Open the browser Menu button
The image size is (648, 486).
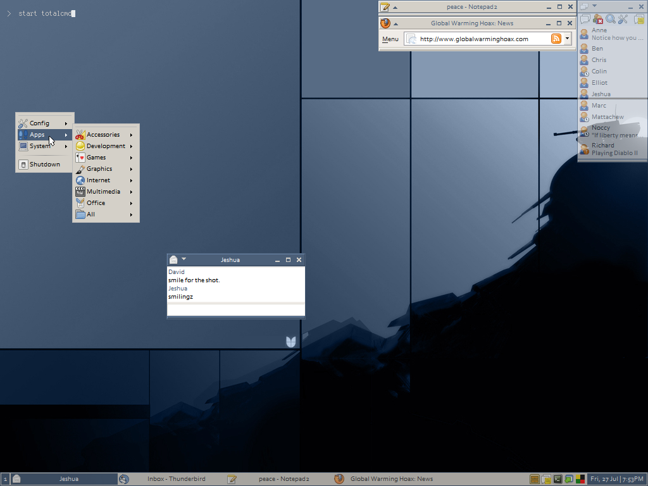[x=390, y=39]
